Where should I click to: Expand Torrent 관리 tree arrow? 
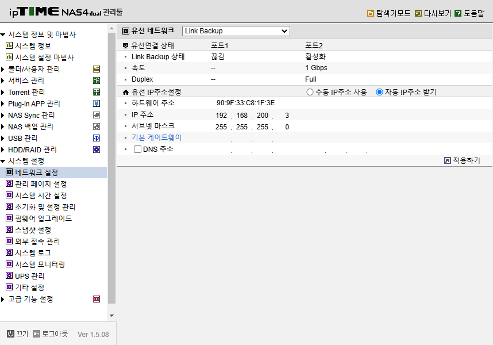[x=2, y=92]
